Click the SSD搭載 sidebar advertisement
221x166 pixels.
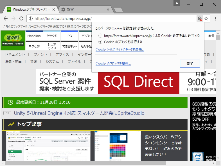(x=203, y=129)
